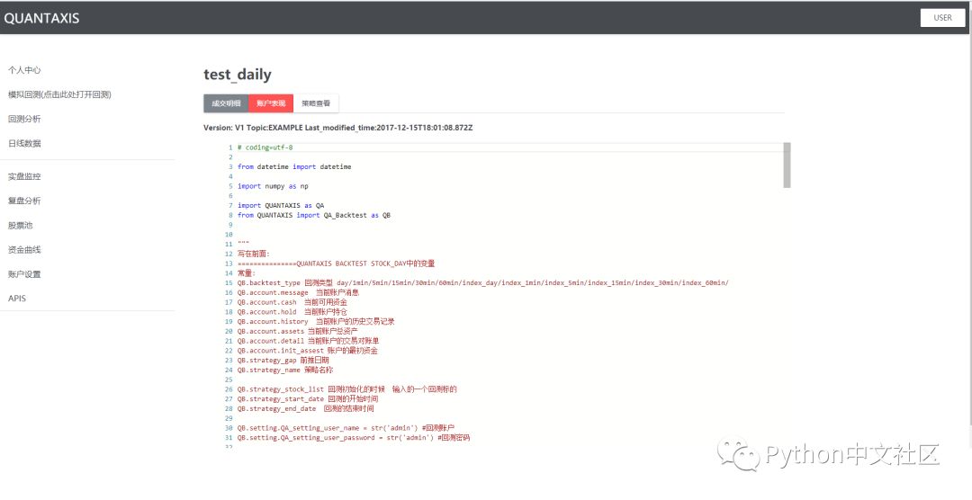Click the QB.strategy_end_date line
972x500 pixels.
pyautogui.click(x=306, y=408)
